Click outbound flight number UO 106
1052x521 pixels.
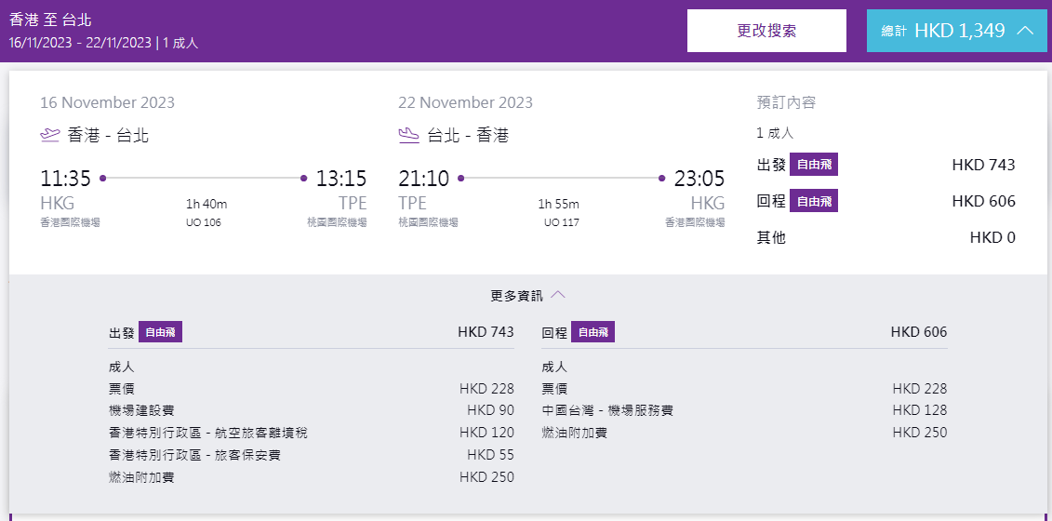pyautogui.click(x=204, y=222)
